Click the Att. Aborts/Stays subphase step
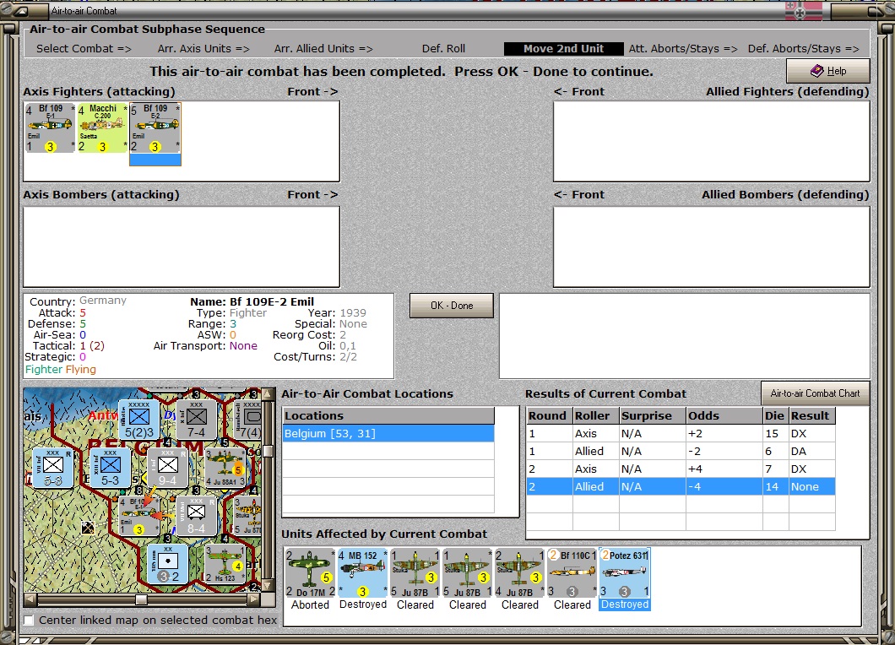Viewport: 895px width, 645px height. click(x=683, y=48)
